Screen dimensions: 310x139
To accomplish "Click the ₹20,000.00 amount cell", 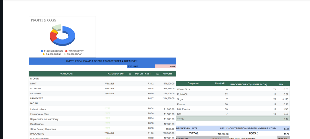I will 169,93.
